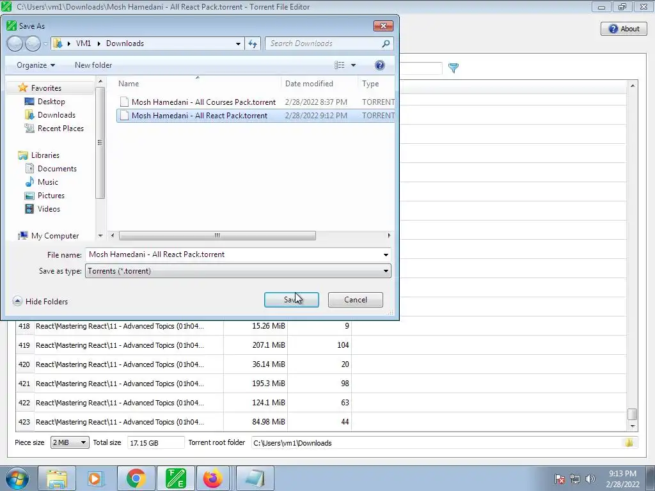Click the help icon in Save As toolbar
655x491 pixels.
[380, 65]
